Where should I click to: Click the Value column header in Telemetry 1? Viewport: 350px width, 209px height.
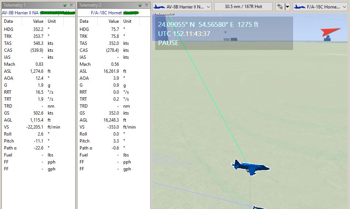point(38,21)
